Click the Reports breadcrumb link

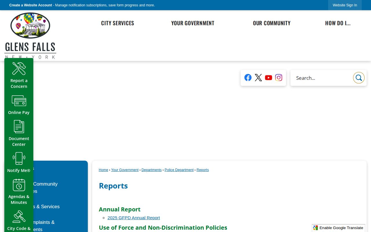[x=203, y=170]
